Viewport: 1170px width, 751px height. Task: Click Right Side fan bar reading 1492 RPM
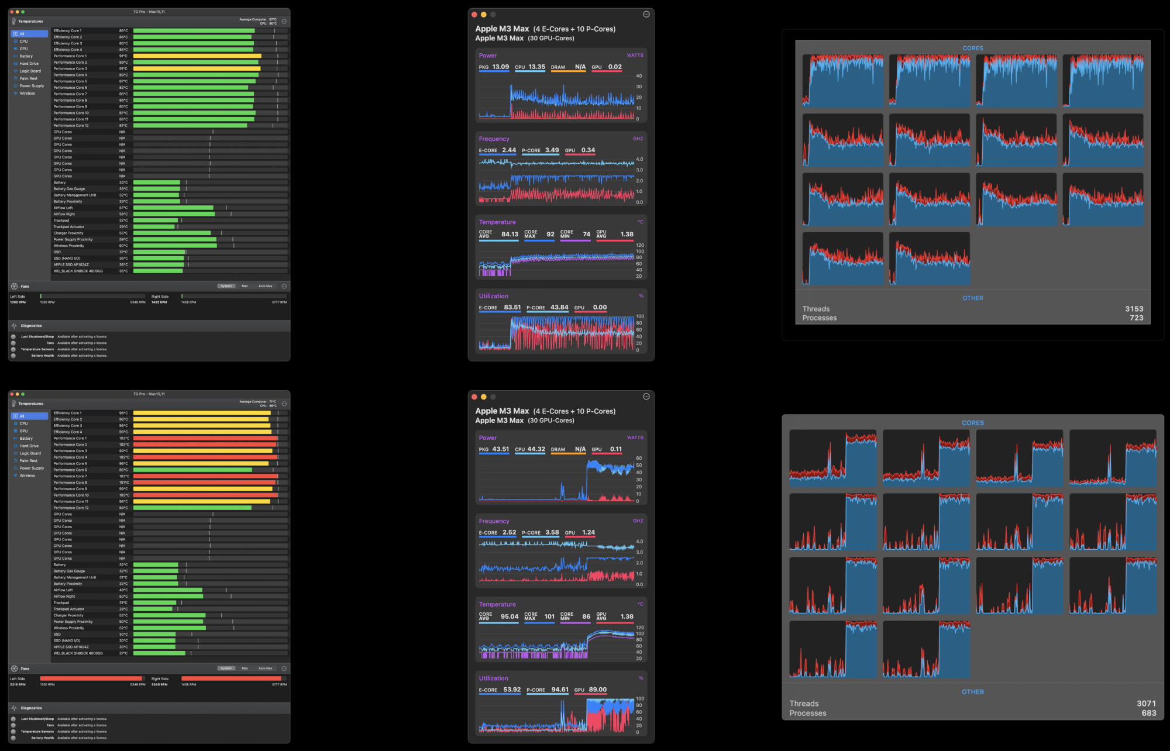coord(234,297)
